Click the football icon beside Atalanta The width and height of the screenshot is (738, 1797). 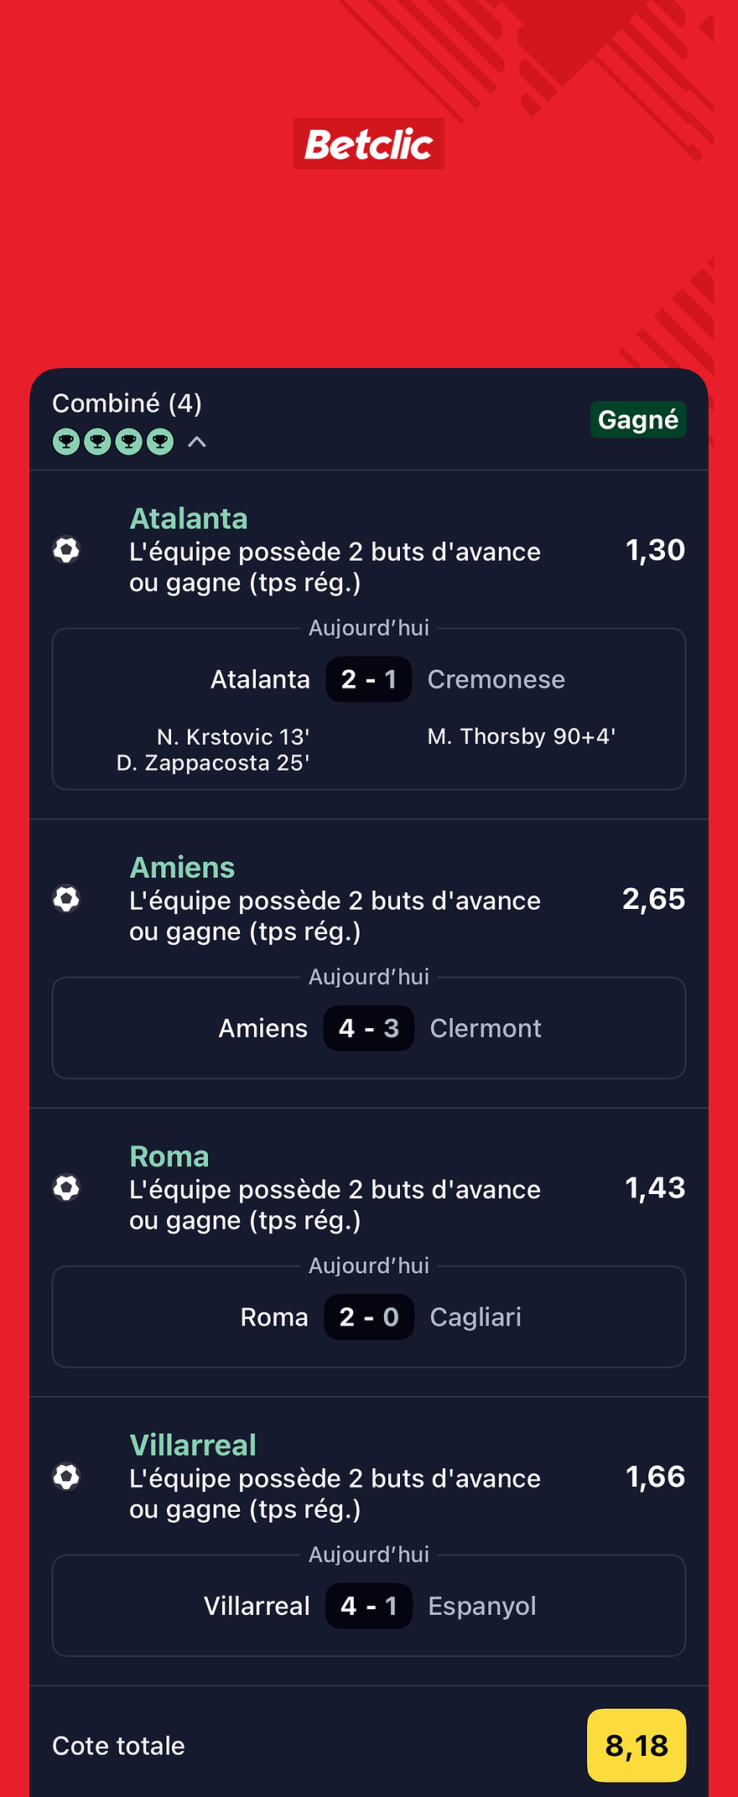(x=66, y=550)
